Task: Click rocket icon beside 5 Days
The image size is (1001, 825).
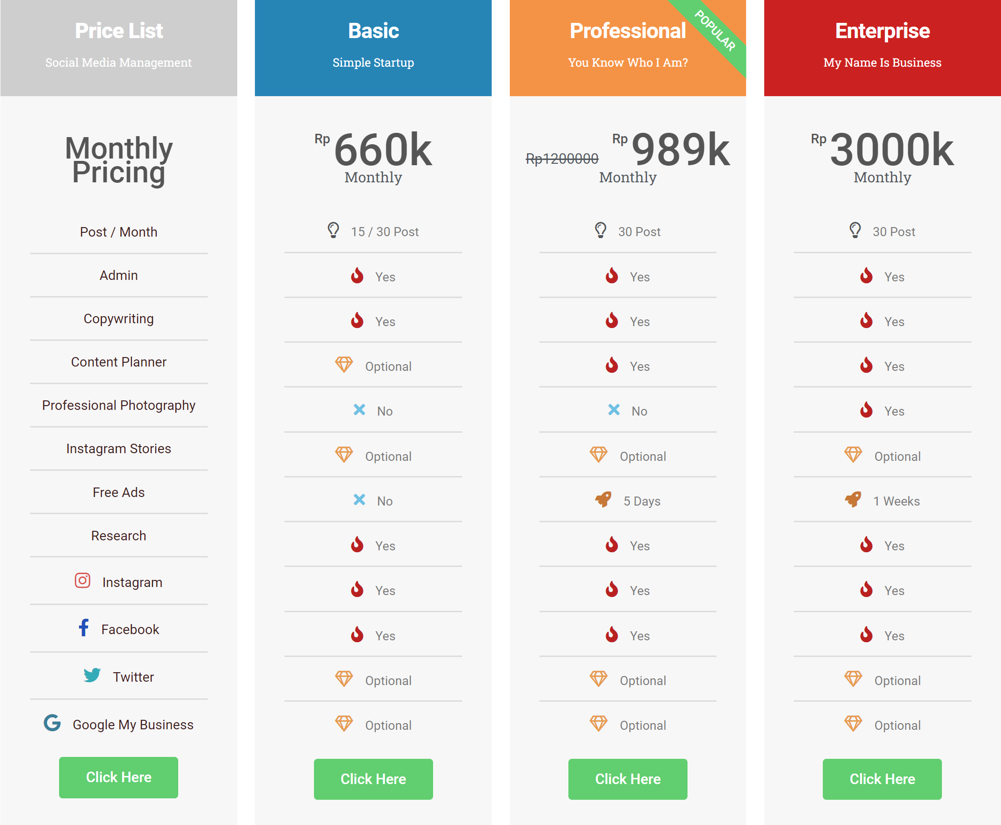Action: [x=603, y=500]
